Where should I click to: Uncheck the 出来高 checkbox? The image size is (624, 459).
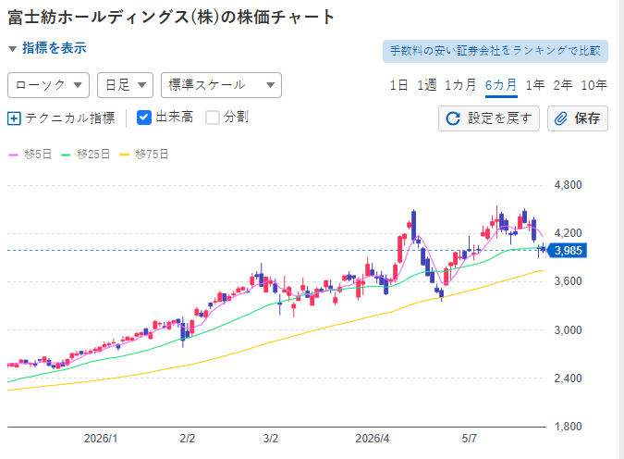143,118
